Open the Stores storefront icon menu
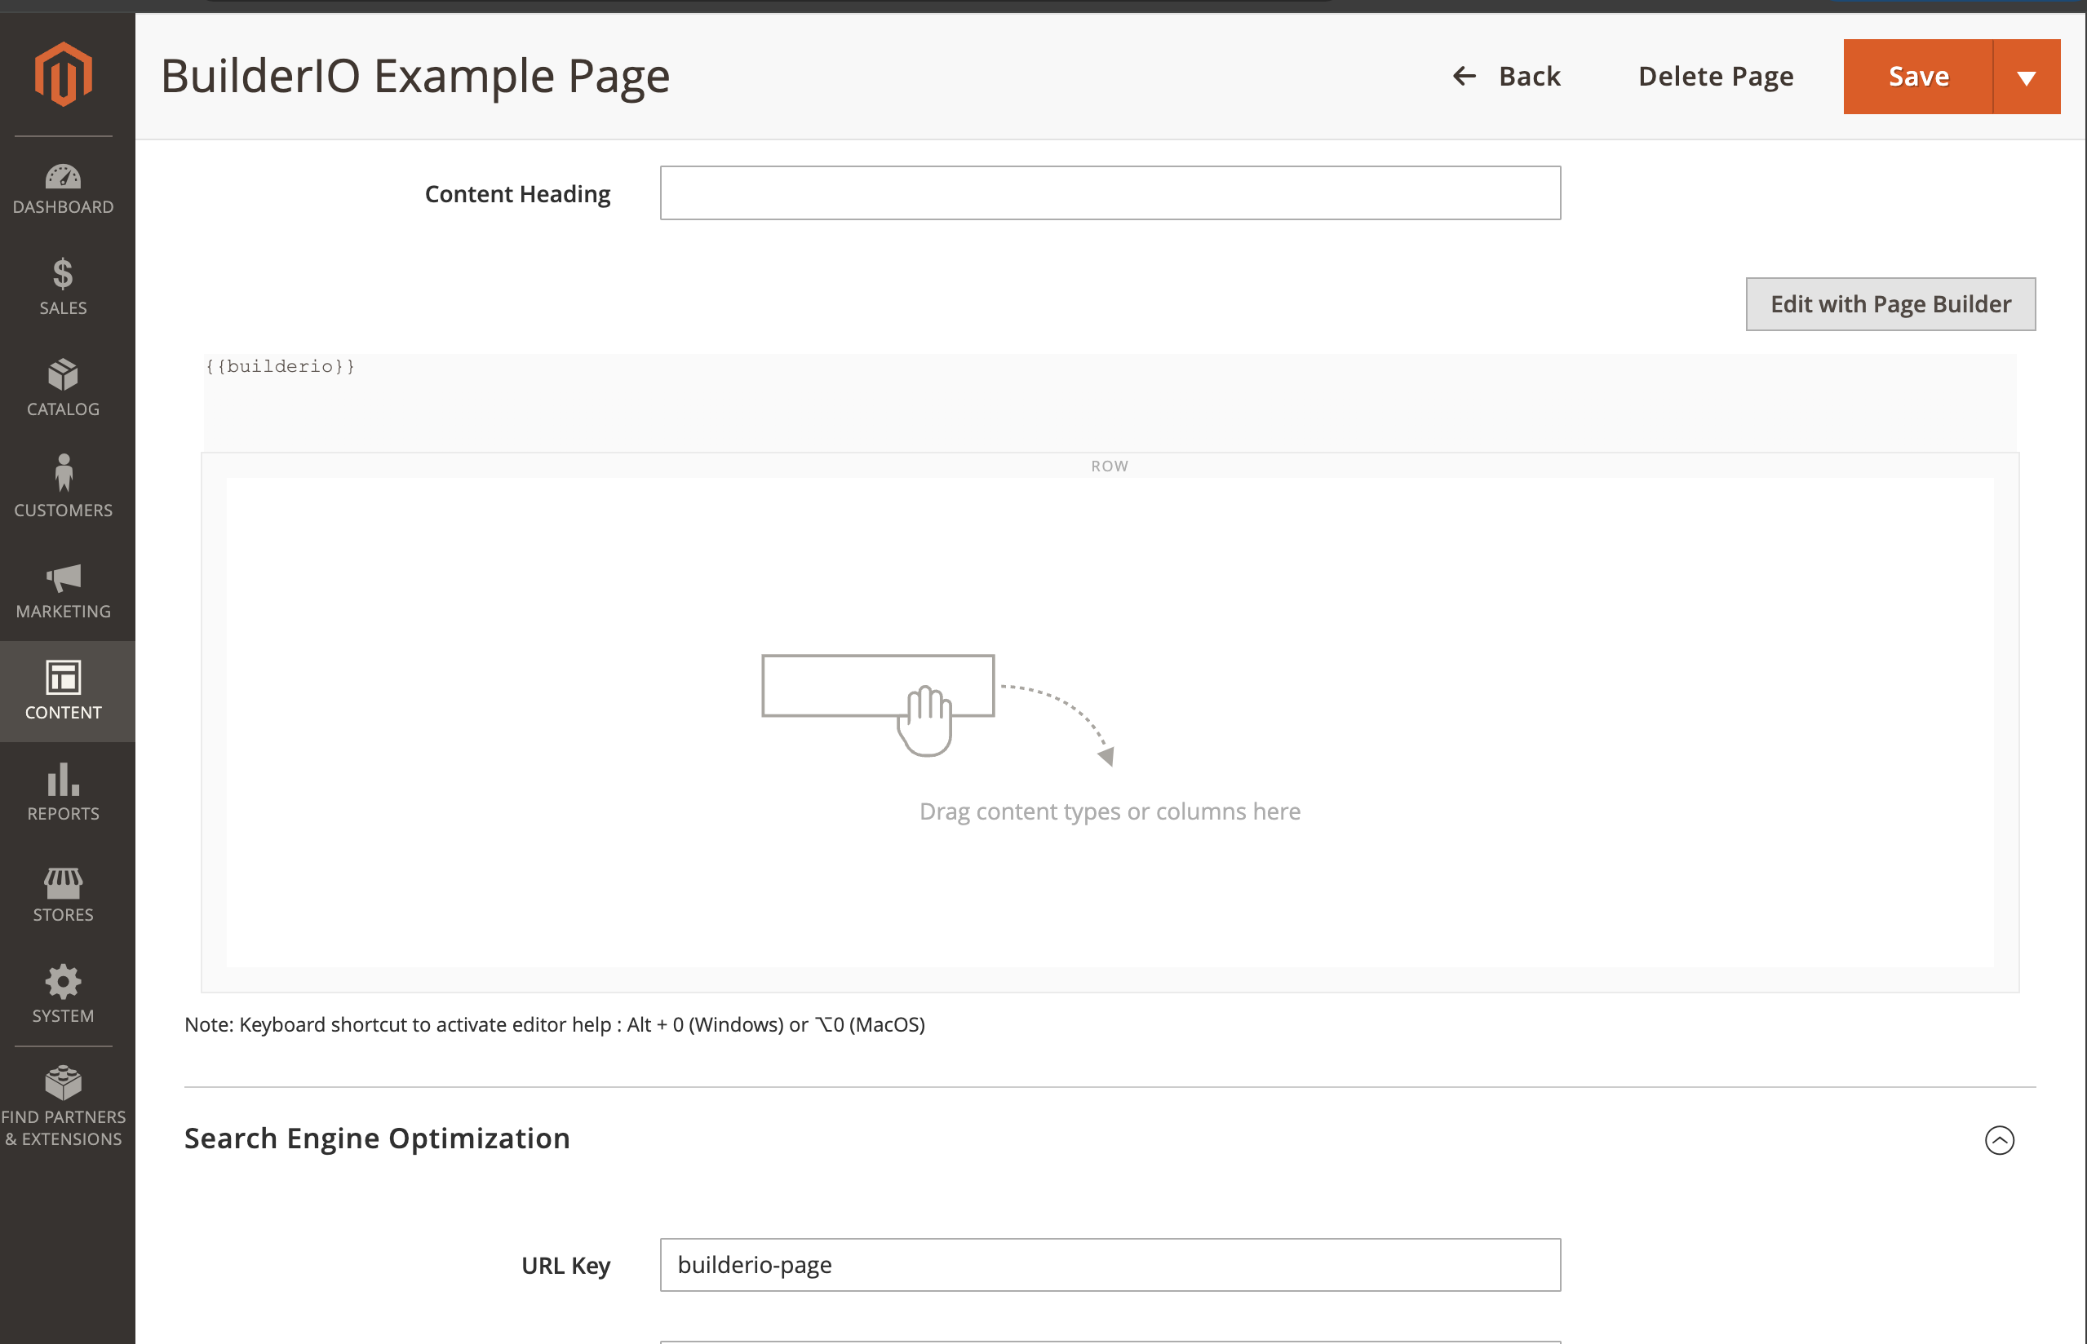The image size is (2087, 1344). (63, 883)
